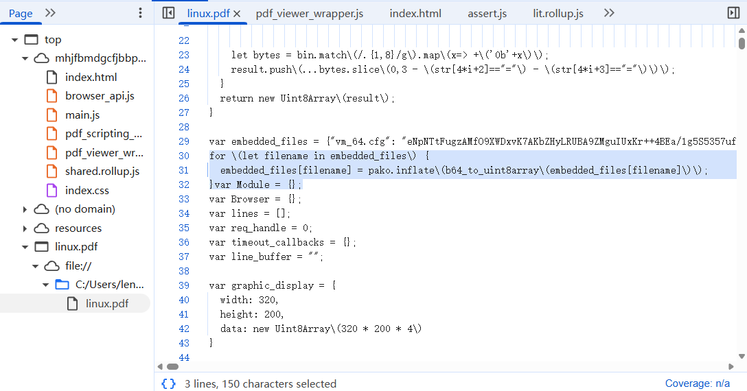The height and width of the screenshot is (391, 747).
Task: Click the purple index.css file icon
Action: click(51, 191)
